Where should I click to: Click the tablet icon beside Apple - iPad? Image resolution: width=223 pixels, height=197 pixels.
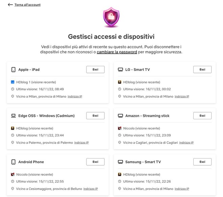(14, 70)
